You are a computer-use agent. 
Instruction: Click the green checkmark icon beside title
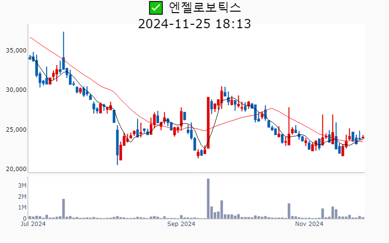click(156, 8)
